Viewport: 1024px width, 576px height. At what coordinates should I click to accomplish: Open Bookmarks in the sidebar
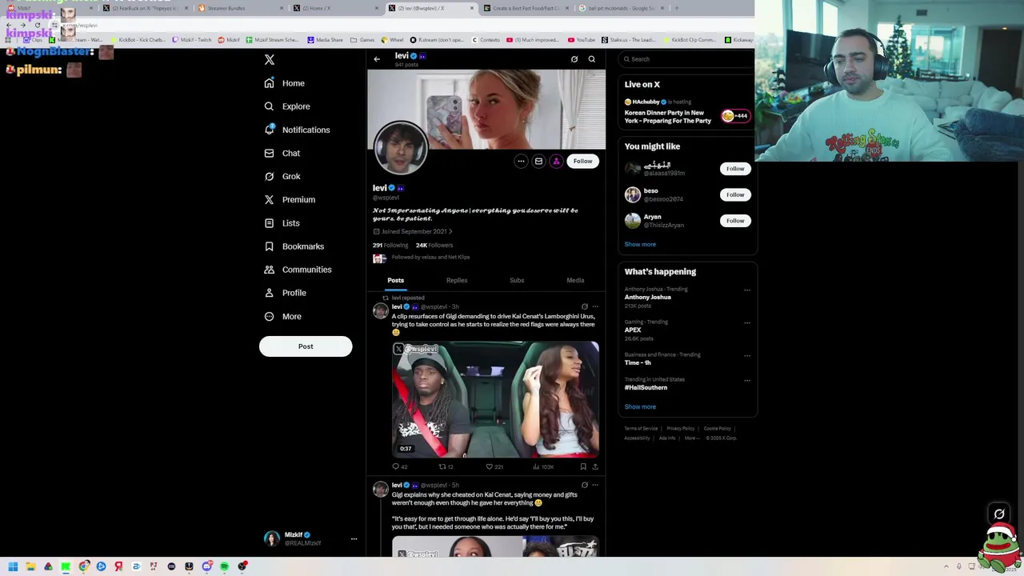pos(294,246)
